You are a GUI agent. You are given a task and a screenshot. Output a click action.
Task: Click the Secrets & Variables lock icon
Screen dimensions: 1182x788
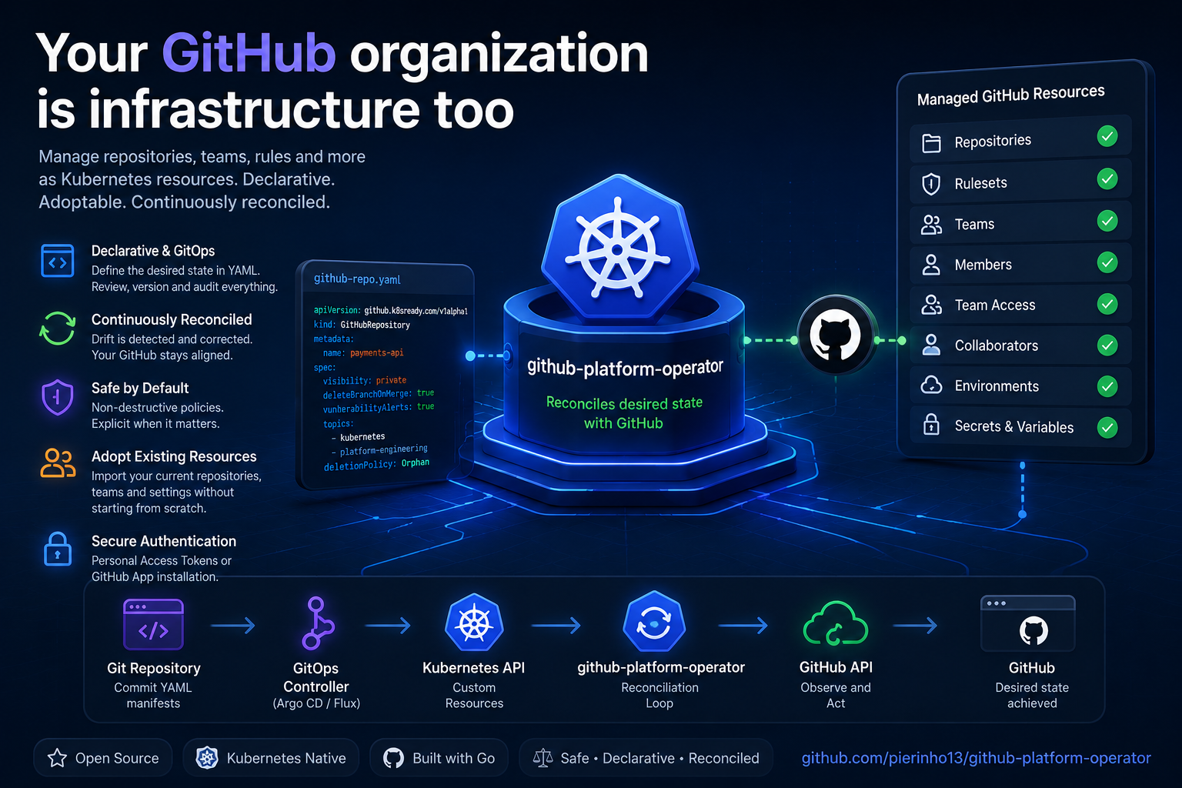point(931,424)
